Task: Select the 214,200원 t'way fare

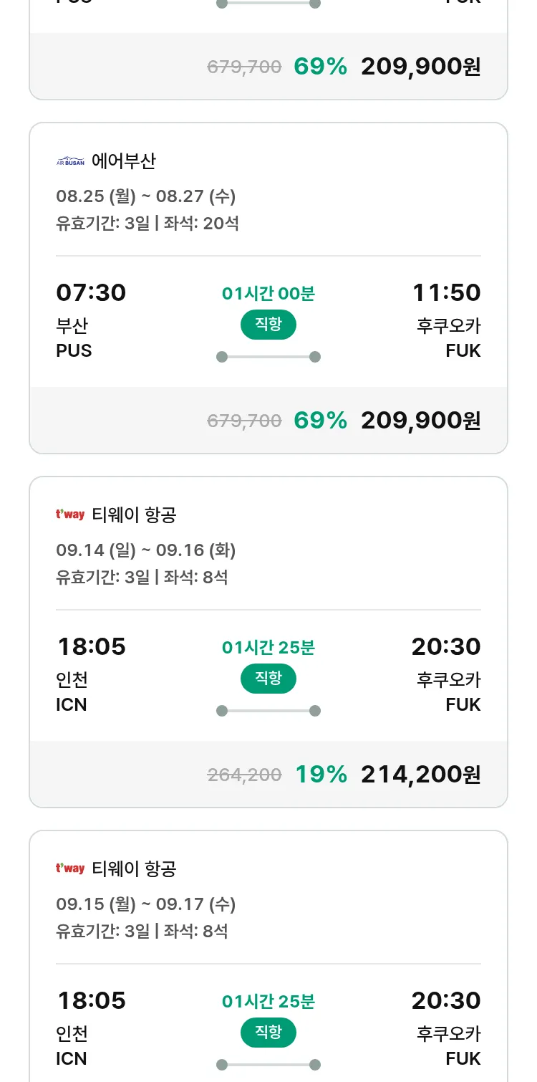Action: [x=420, y=774]
